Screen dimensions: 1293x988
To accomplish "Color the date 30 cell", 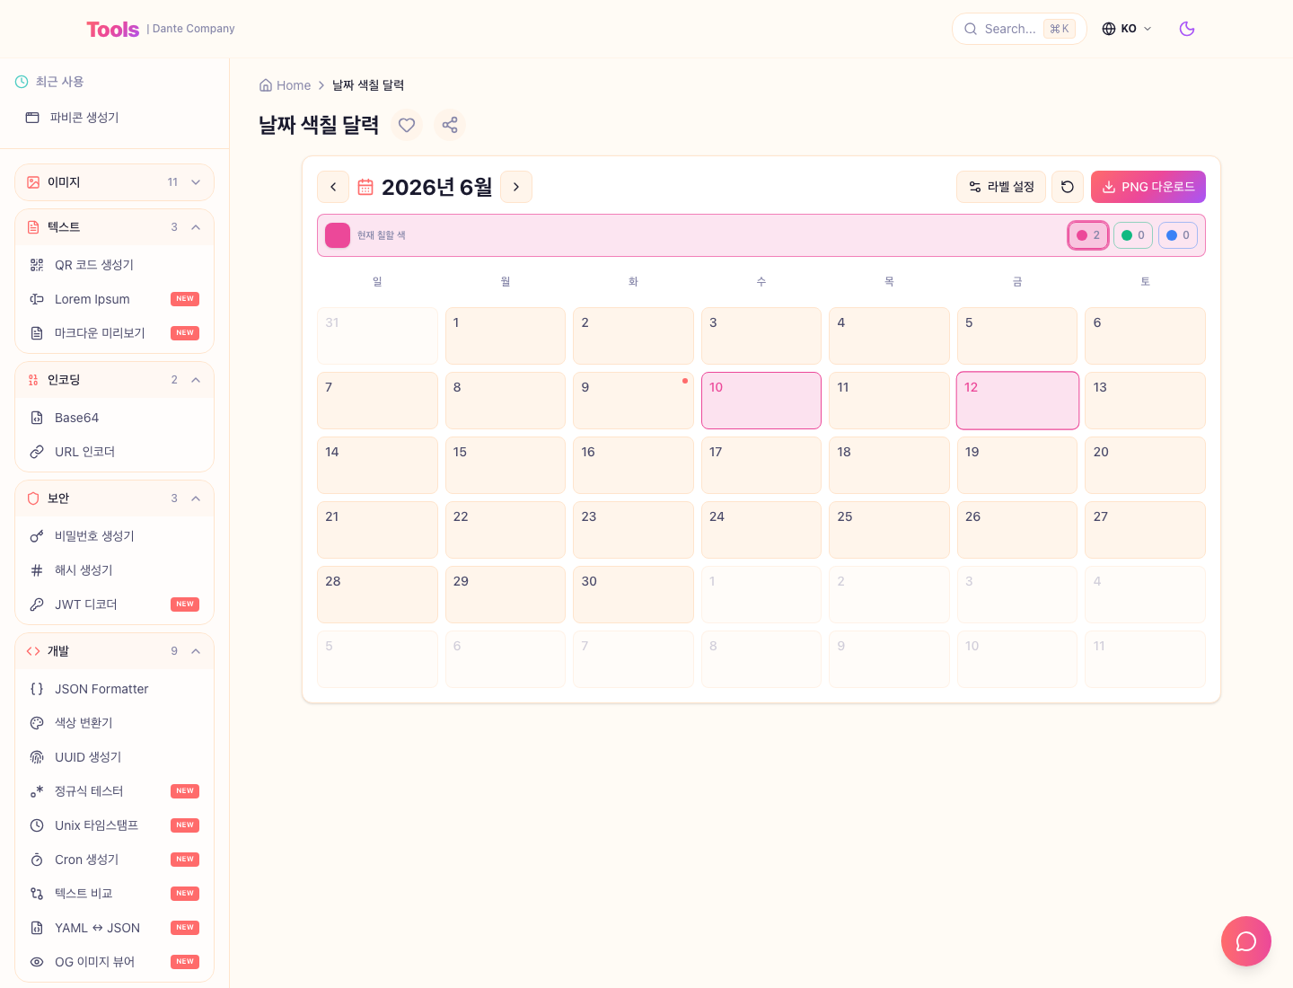I will (633, 595).
